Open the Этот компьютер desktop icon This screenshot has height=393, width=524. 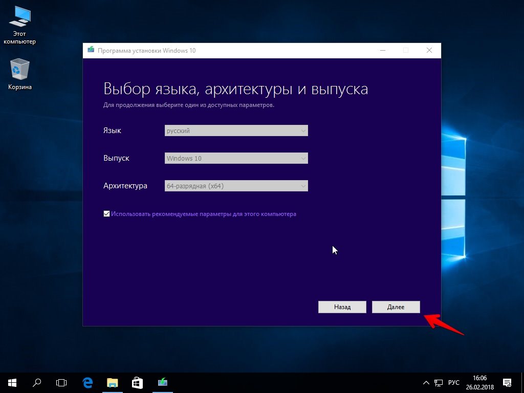(20, 25)
